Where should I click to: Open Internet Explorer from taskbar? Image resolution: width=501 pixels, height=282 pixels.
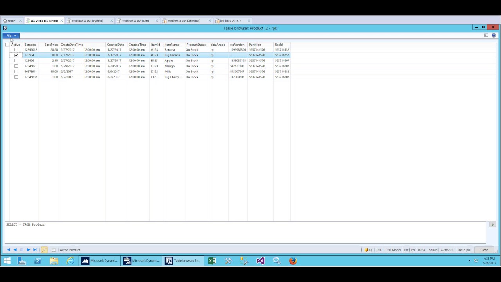click(70, 260)
